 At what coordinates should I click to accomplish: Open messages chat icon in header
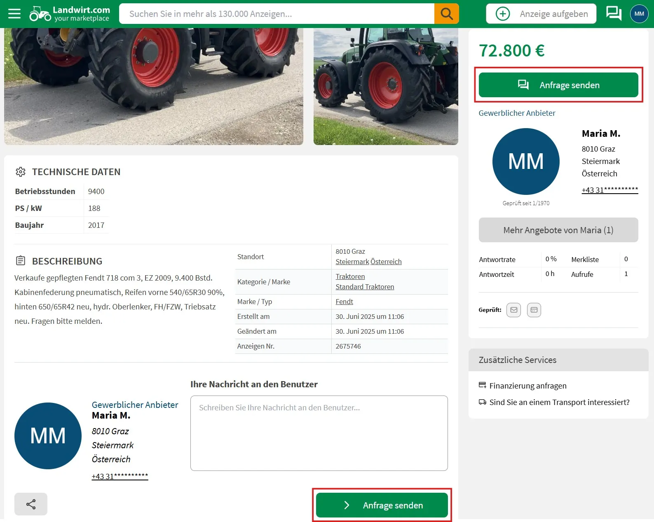[x=614, y=14]
